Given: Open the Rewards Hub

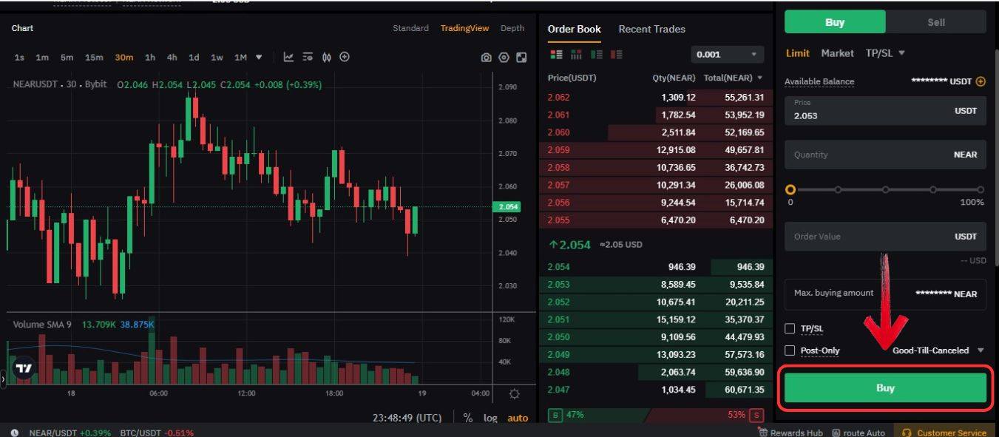Looking at the screenshot, I should pyautogui.click(x=790, y=433).
